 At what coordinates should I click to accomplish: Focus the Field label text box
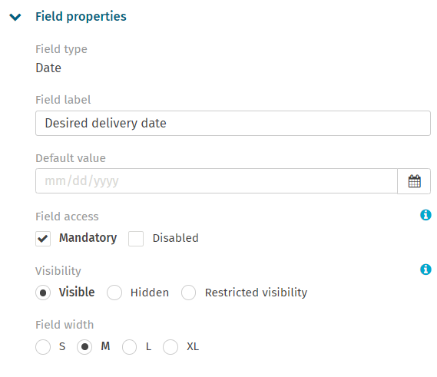click(x=233, y=123)
